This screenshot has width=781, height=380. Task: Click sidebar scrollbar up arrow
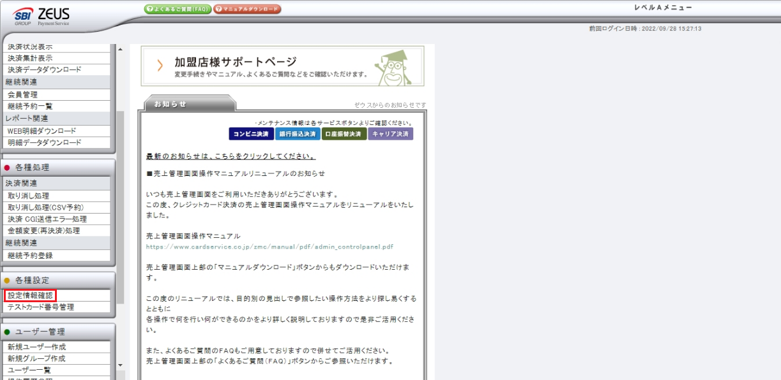[120, 49]
